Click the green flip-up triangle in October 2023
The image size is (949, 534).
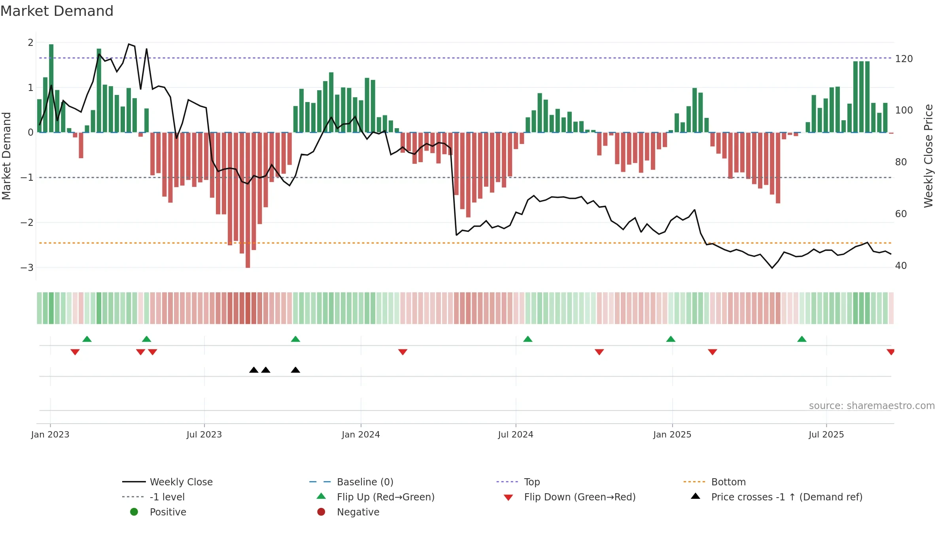tap(295, 339)
